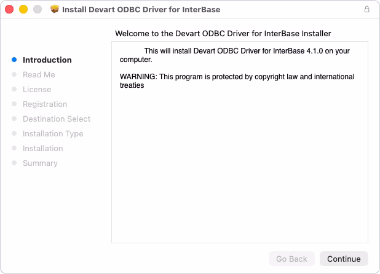Click window title 'Install Devart ODBC Driver for InterBase'
The width and height of the screenshot is (380, 274).
tap(141, 9)
